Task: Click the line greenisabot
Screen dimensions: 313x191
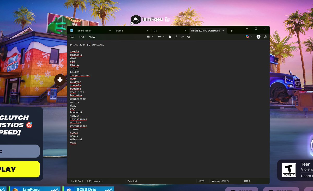Action: pyautogui.click(x=79, y=126)
